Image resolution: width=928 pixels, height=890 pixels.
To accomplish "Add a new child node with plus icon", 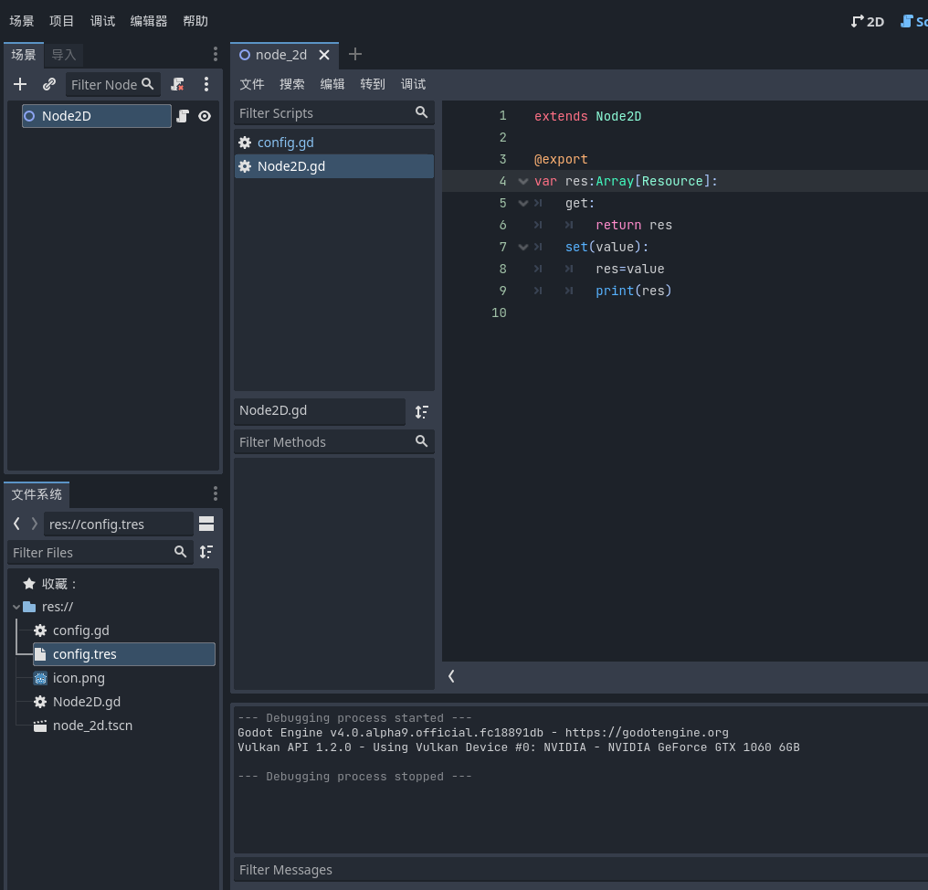I will point(20,85).
